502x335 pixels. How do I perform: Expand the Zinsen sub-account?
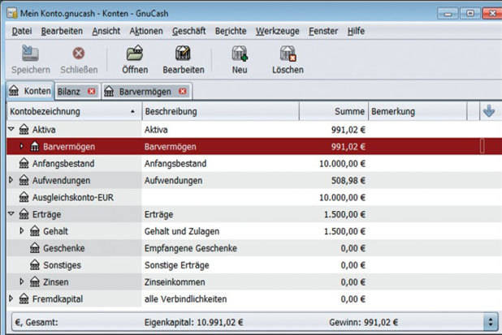pyautogui.click(x=22, y=281)
